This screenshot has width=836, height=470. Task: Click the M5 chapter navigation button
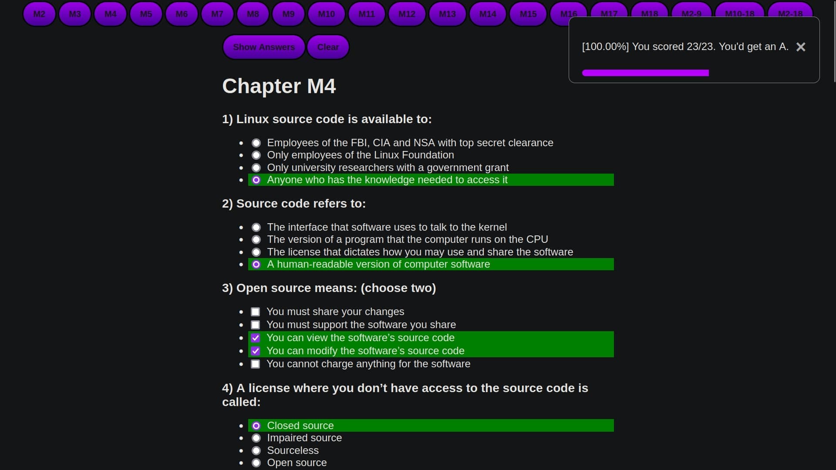(x=146, y=13)
